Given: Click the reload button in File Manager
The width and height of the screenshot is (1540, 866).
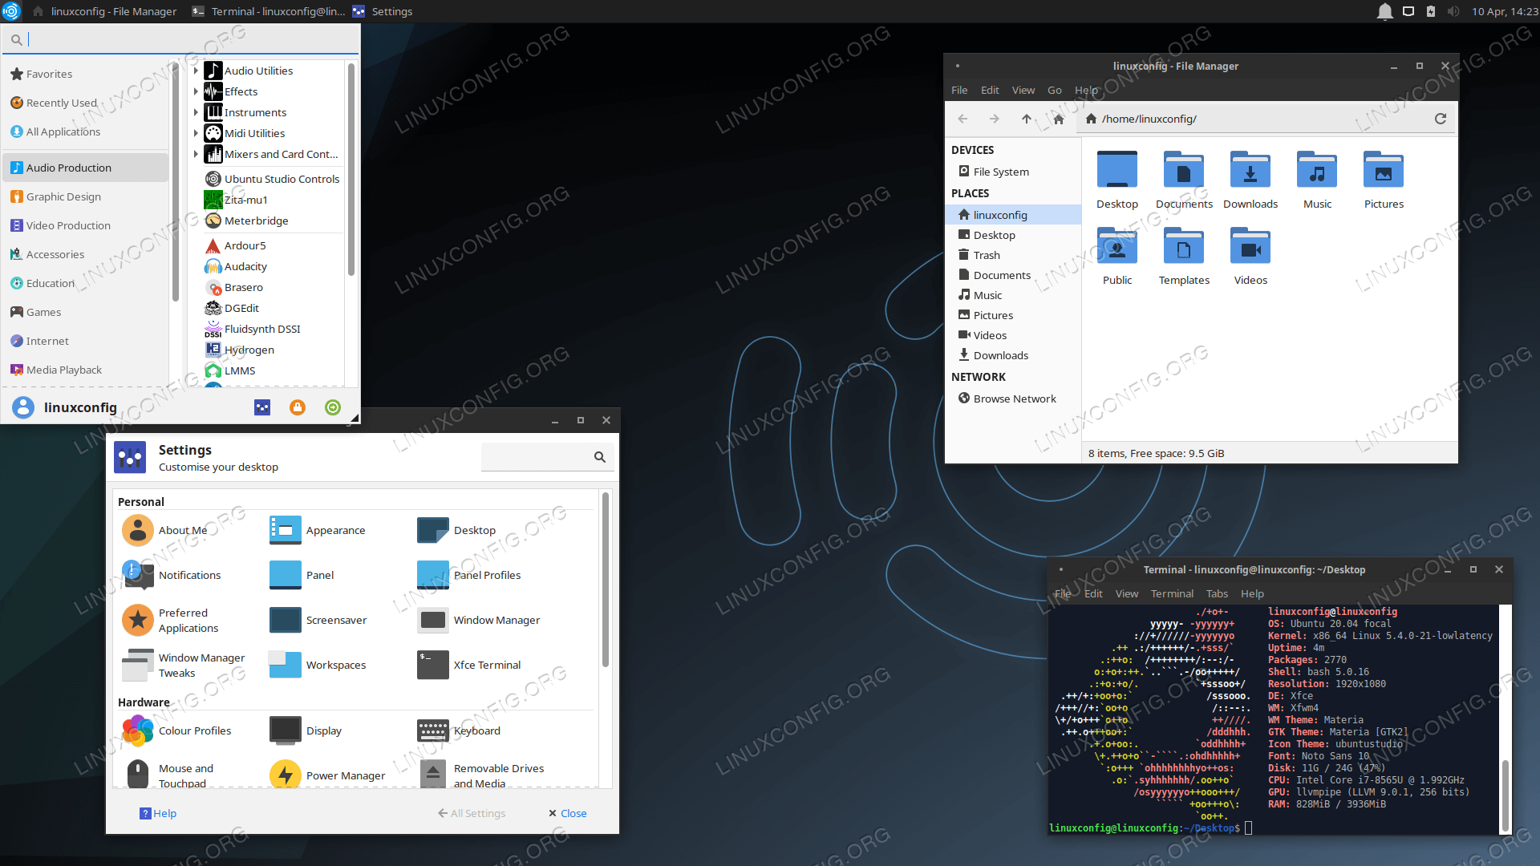Looking at the screenshot, I should coord(1441,119).
